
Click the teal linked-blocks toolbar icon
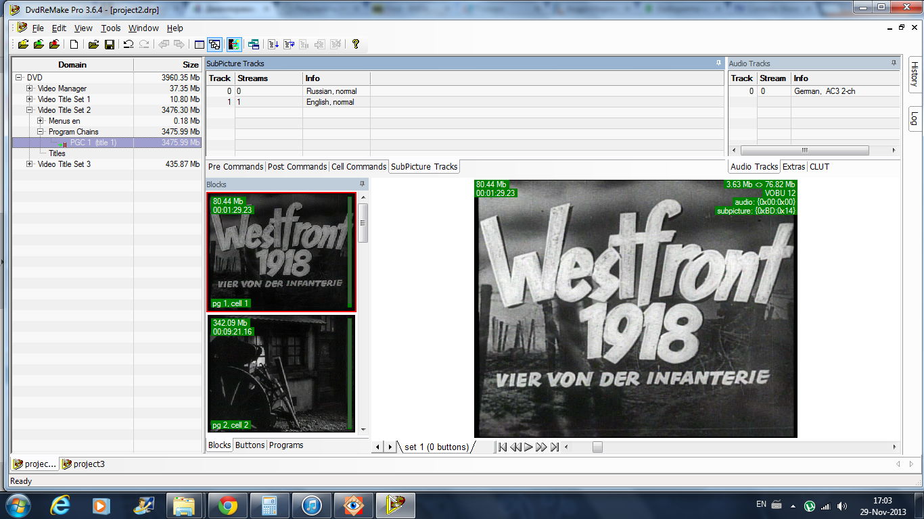254,45
